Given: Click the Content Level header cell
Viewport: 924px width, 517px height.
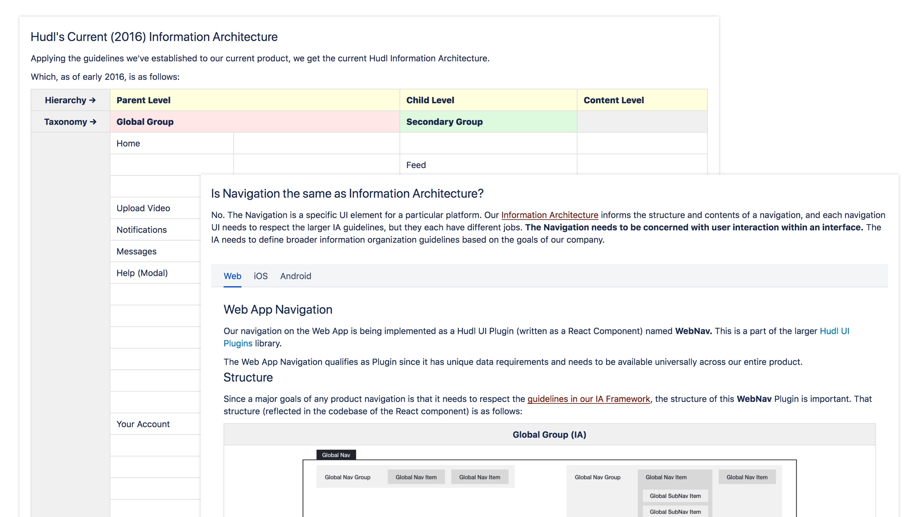Looking at the screenshot, I should pos(642,100).
